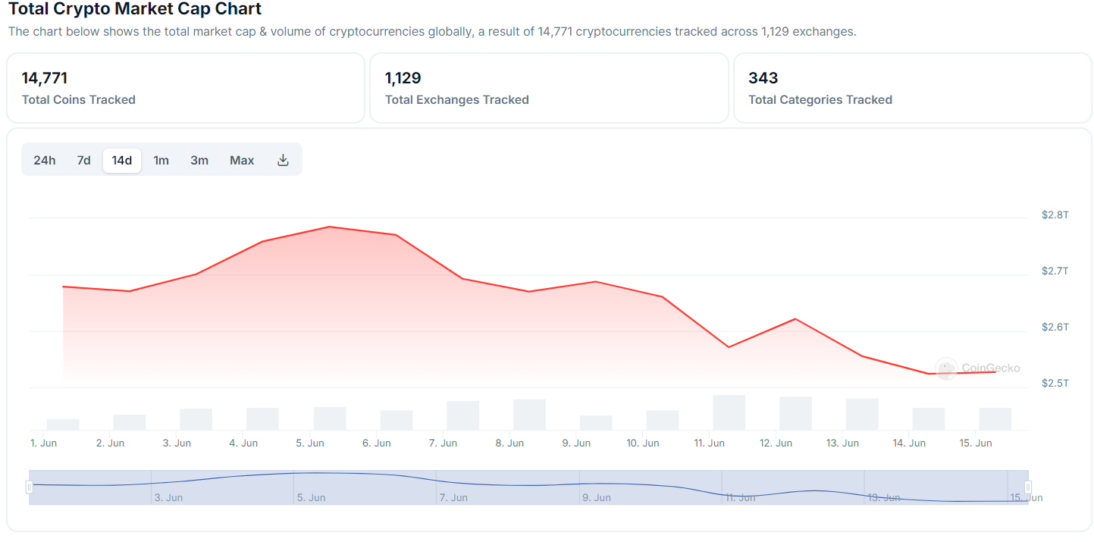Image resolution: width=1094 pixels, height=542 pixels.
Task: Show the Max time range
Action: (x=242, y=160)
